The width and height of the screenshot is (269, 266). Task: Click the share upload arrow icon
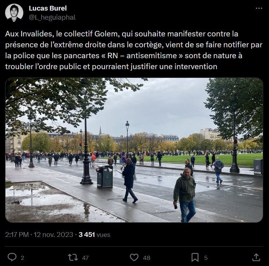[256, 257]
